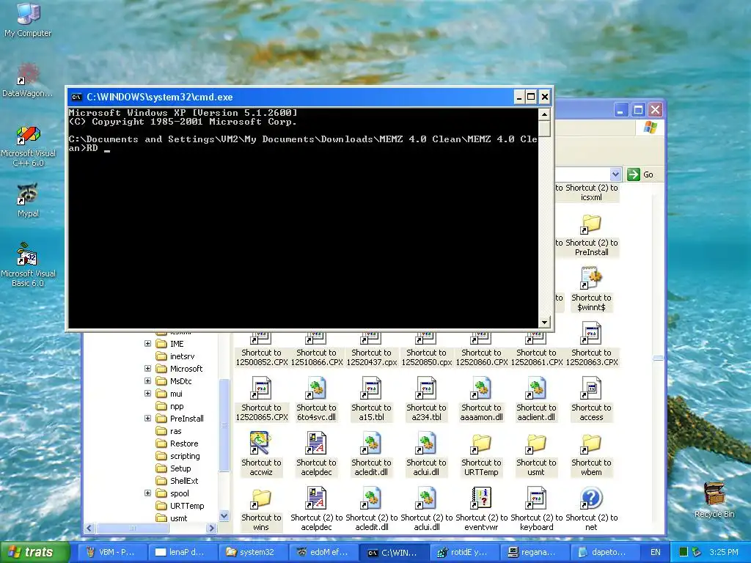Select Shortcut (2) to keyboard icon

coord(536,509)
